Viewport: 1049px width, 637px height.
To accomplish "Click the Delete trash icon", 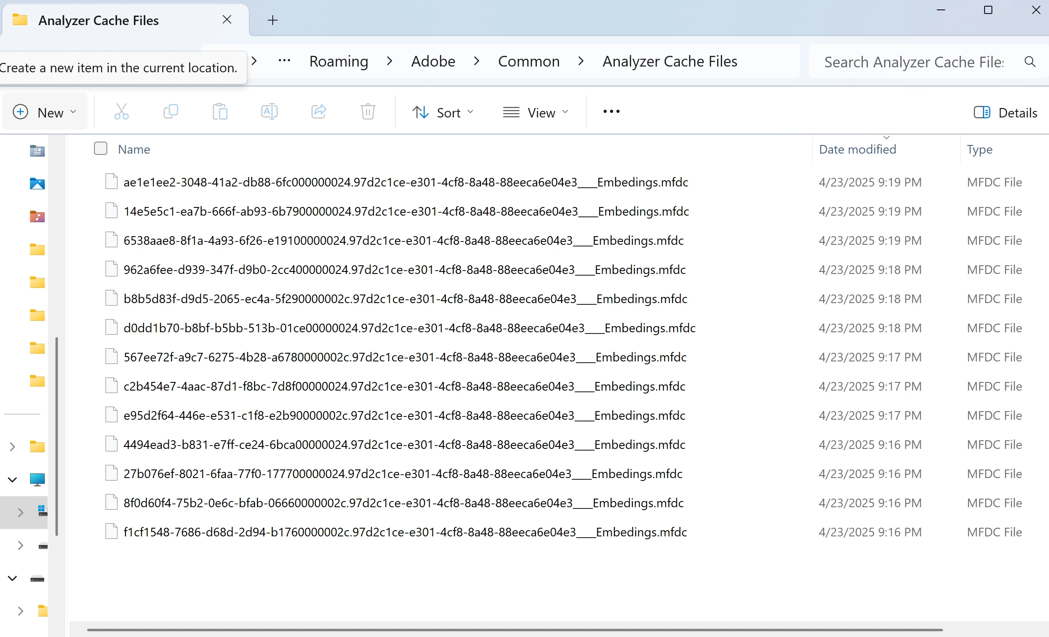I will click(x=368, y=112).
